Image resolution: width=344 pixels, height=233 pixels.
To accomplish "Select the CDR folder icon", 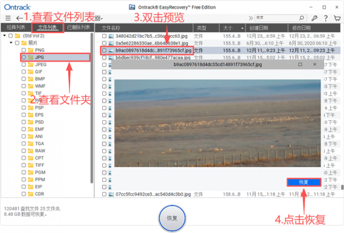I will point(30,194).
